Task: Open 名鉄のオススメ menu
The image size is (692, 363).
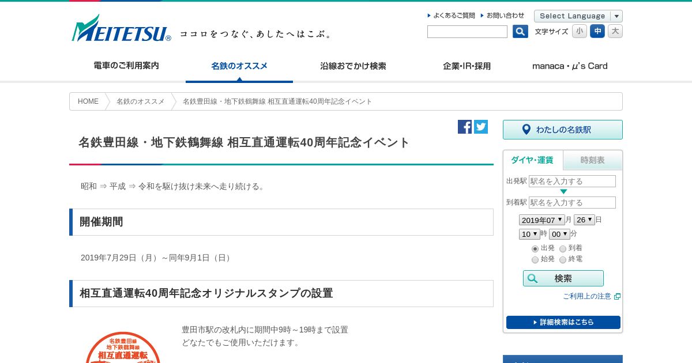Action: [x=239, y=66]
